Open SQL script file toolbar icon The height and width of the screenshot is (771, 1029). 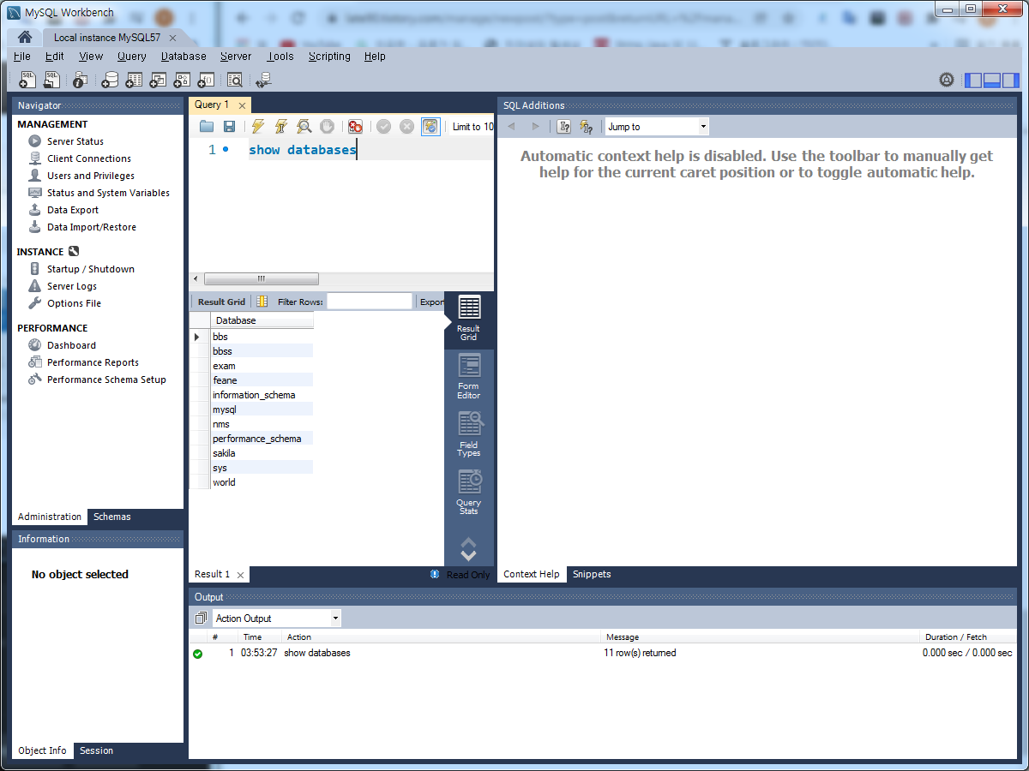pyautogui.click(x=52, y=80)
